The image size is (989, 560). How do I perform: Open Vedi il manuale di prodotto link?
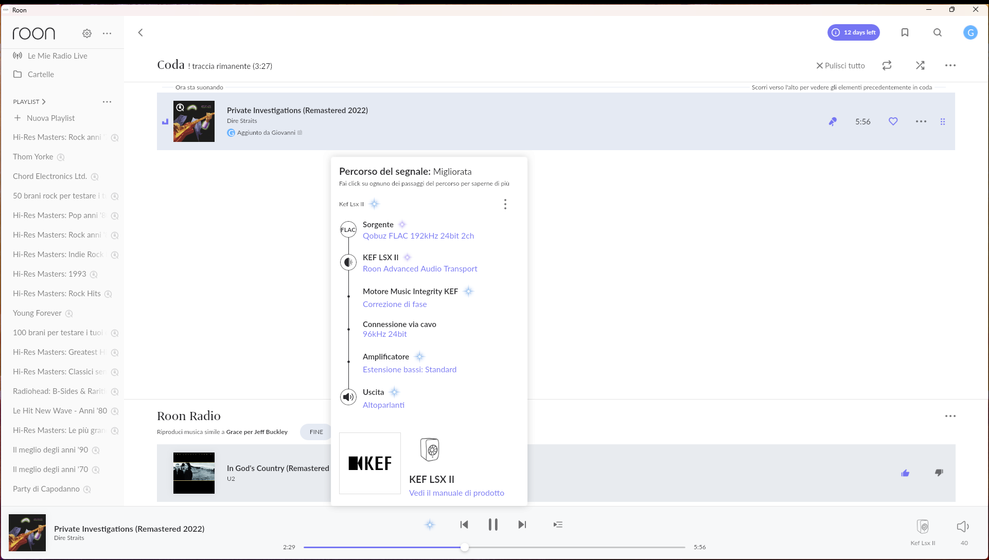(x=456, y=493)
